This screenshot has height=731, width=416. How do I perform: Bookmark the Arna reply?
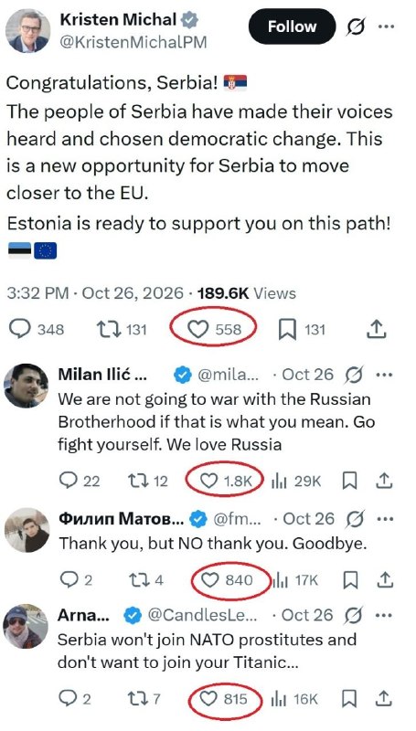click(x=349, y=699)
